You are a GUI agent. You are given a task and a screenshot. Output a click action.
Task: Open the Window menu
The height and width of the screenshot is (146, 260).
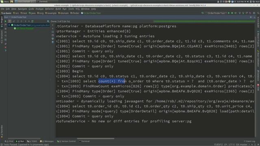tap(85, 9)
